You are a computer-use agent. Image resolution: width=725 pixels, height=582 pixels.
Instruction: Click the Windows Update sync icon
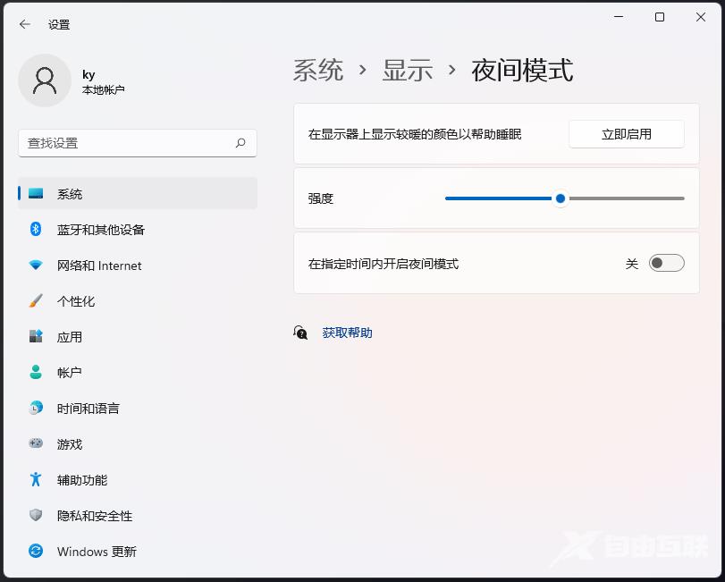tap(36, 552)
